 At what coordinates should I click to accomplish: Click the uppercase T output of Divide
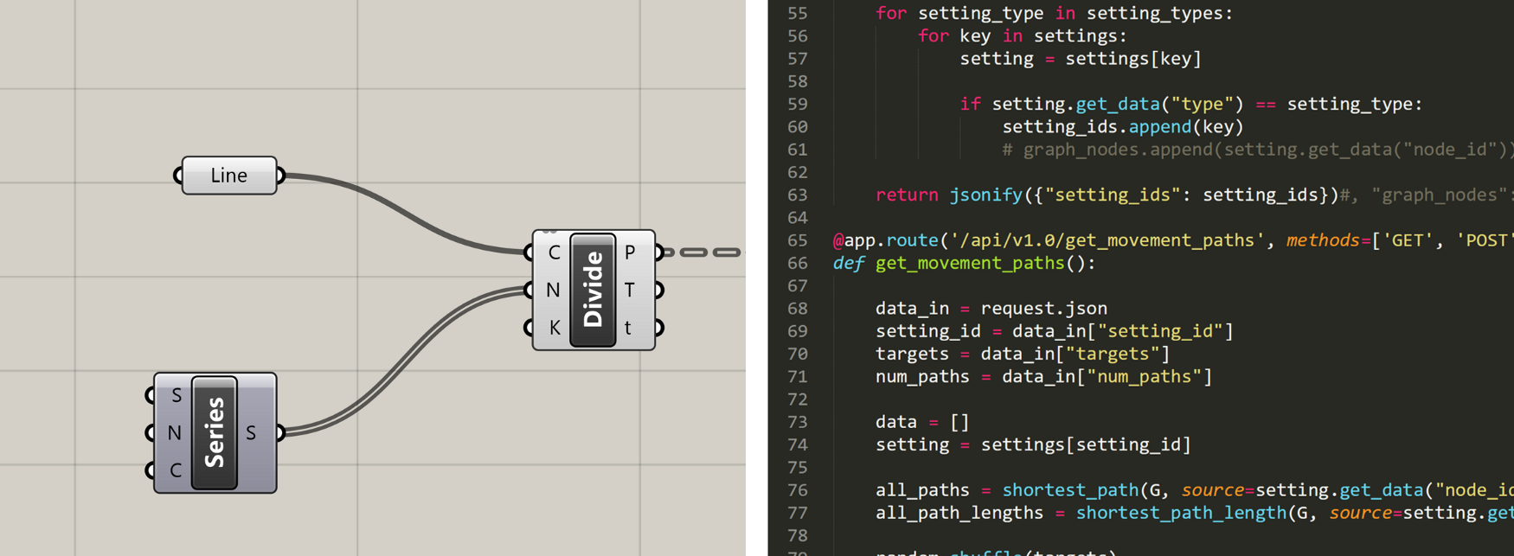click(629, 291)
